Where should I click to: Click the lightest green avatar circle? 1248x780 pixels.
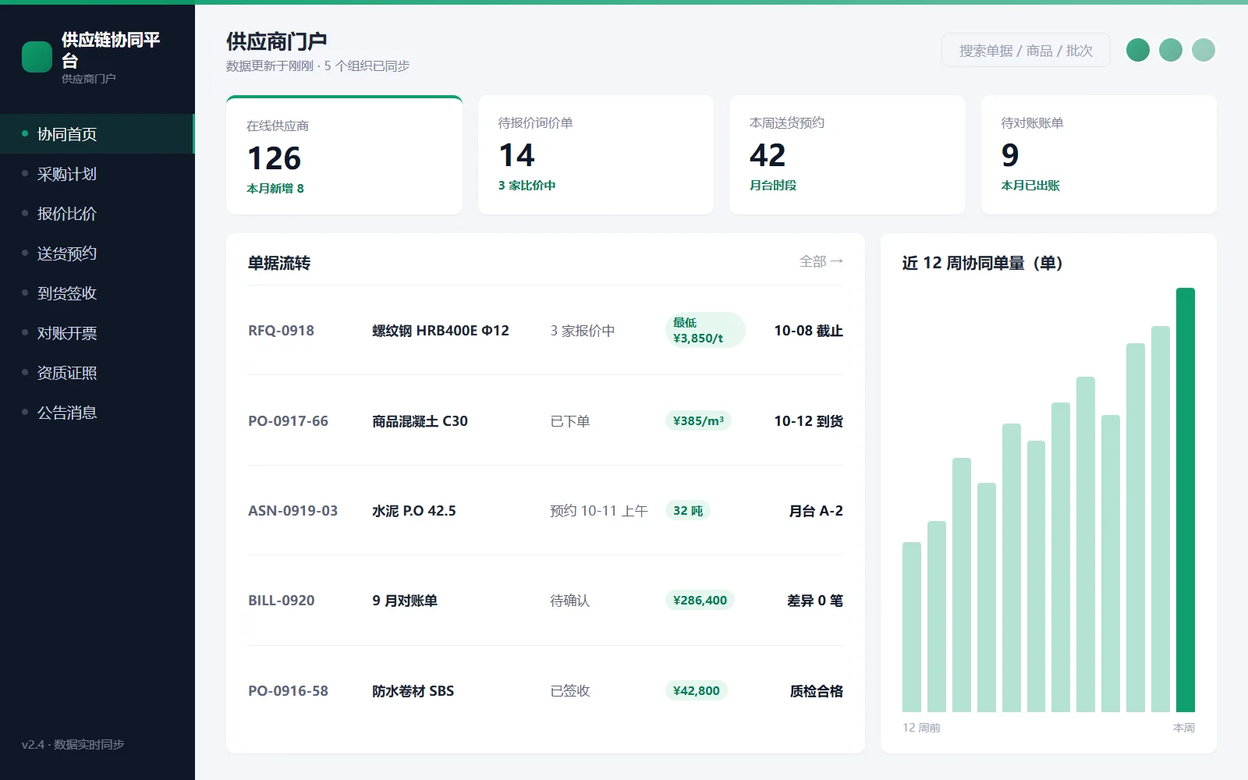point(1204,50)
